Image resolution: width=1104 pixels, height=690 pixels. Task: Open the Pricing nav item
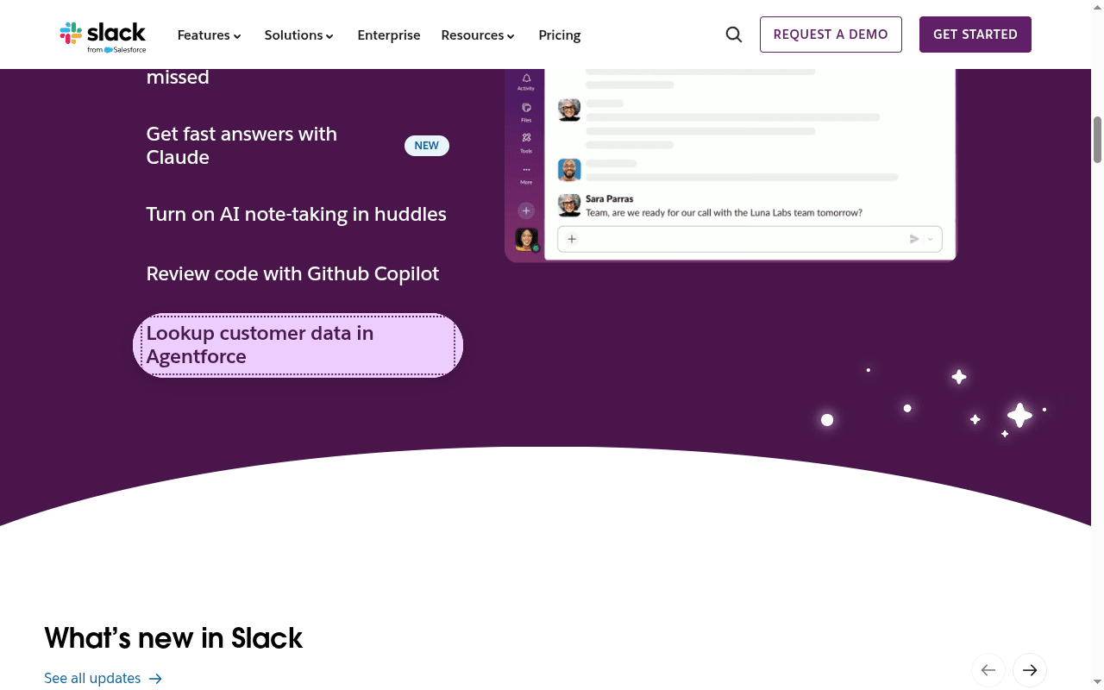tap(560, 35)
